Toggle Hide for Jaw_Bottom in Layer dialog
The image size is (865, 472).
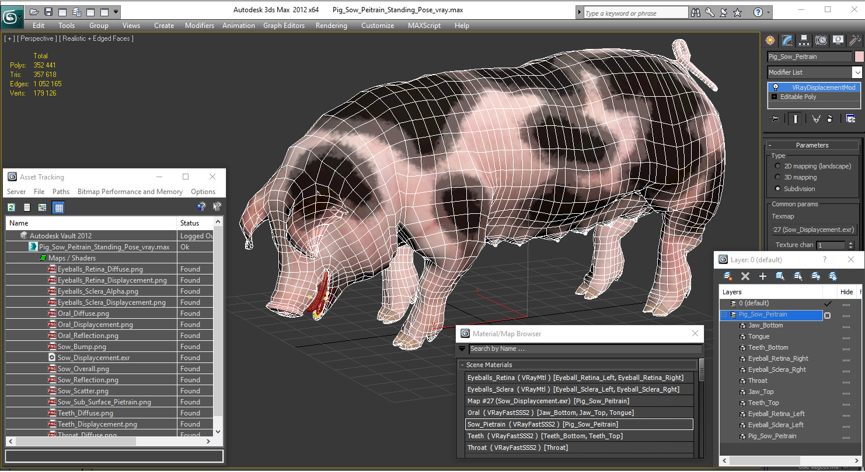coord(846,326)
